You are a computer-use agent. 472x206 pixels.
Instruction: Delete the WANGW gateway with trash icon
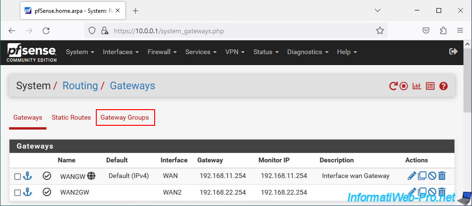442,176
